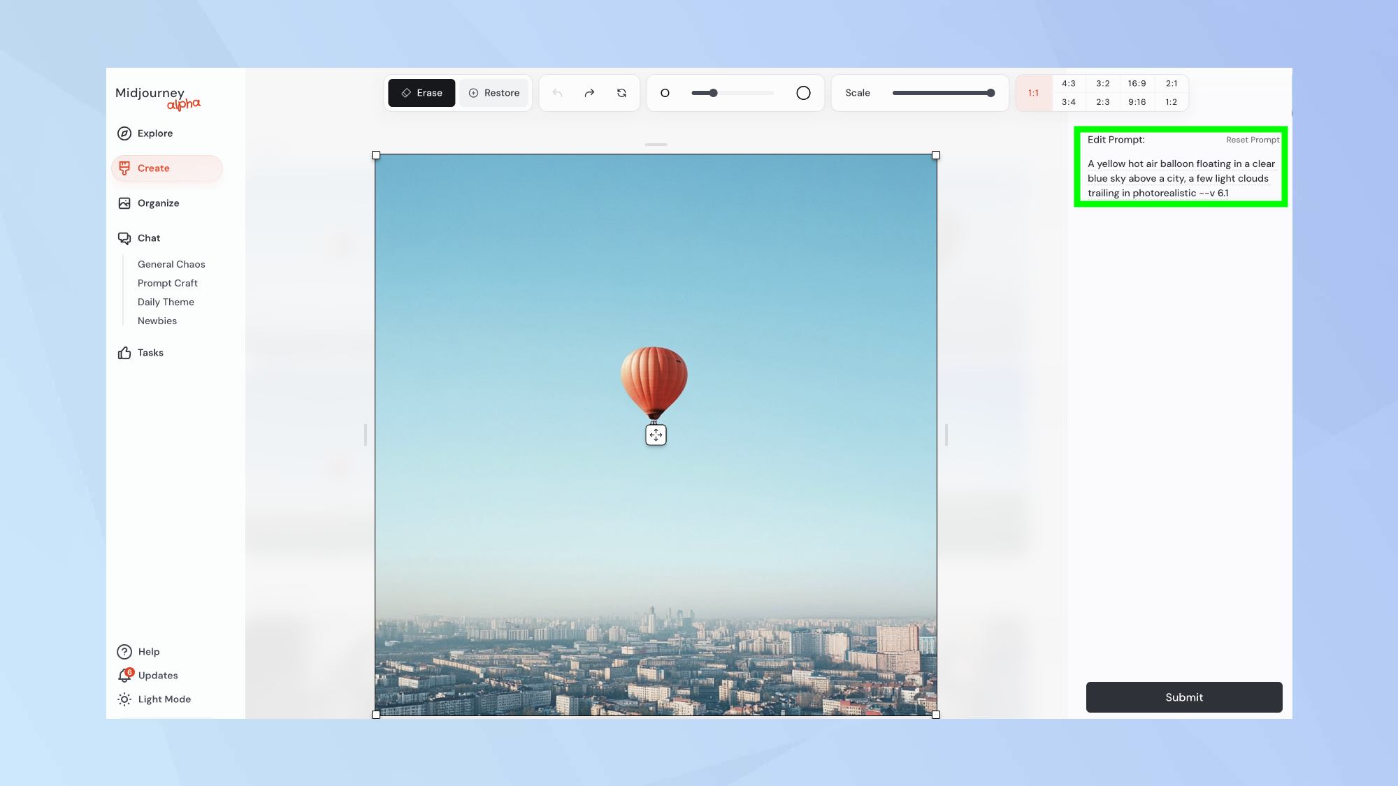This screenshot has height=786, width=1398.
Task: Open the Chat section
Action: coord(149,237)
